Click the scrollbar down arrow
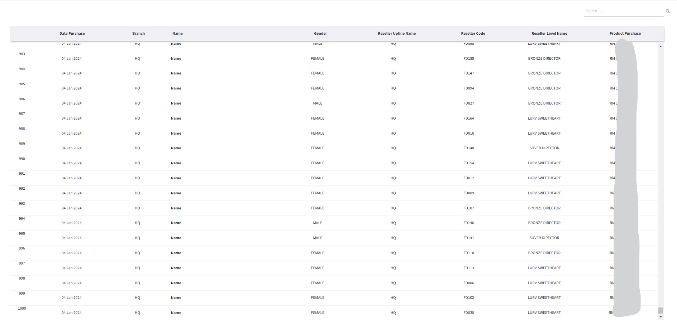This screenshot has height=325, width=677. 661,317
